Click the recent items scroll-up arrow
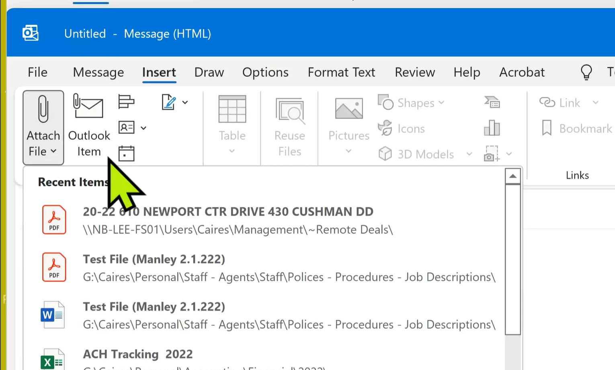Screen dimensions: 615x370 pyautogui.click(x=513, y=176)
